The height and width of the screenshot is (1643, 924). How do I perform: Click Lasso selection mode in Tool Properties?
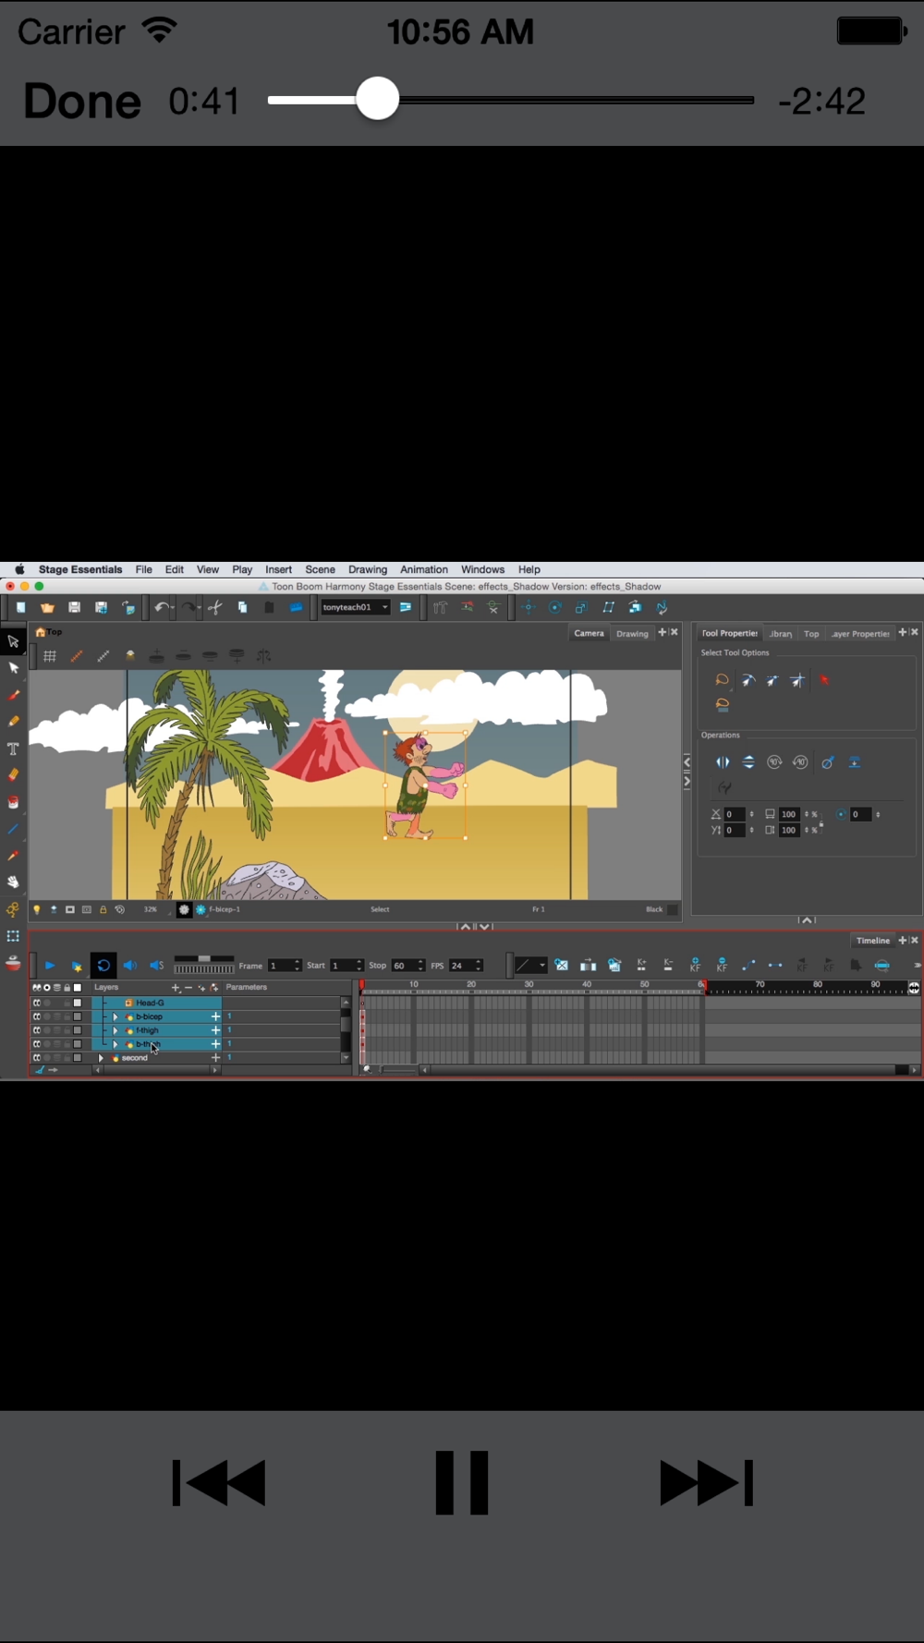722,681
